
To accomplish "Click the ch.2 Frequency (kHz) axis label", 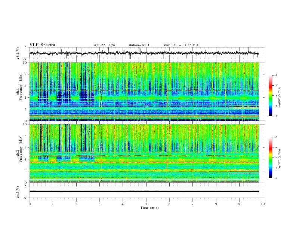I will coord(19,153).
